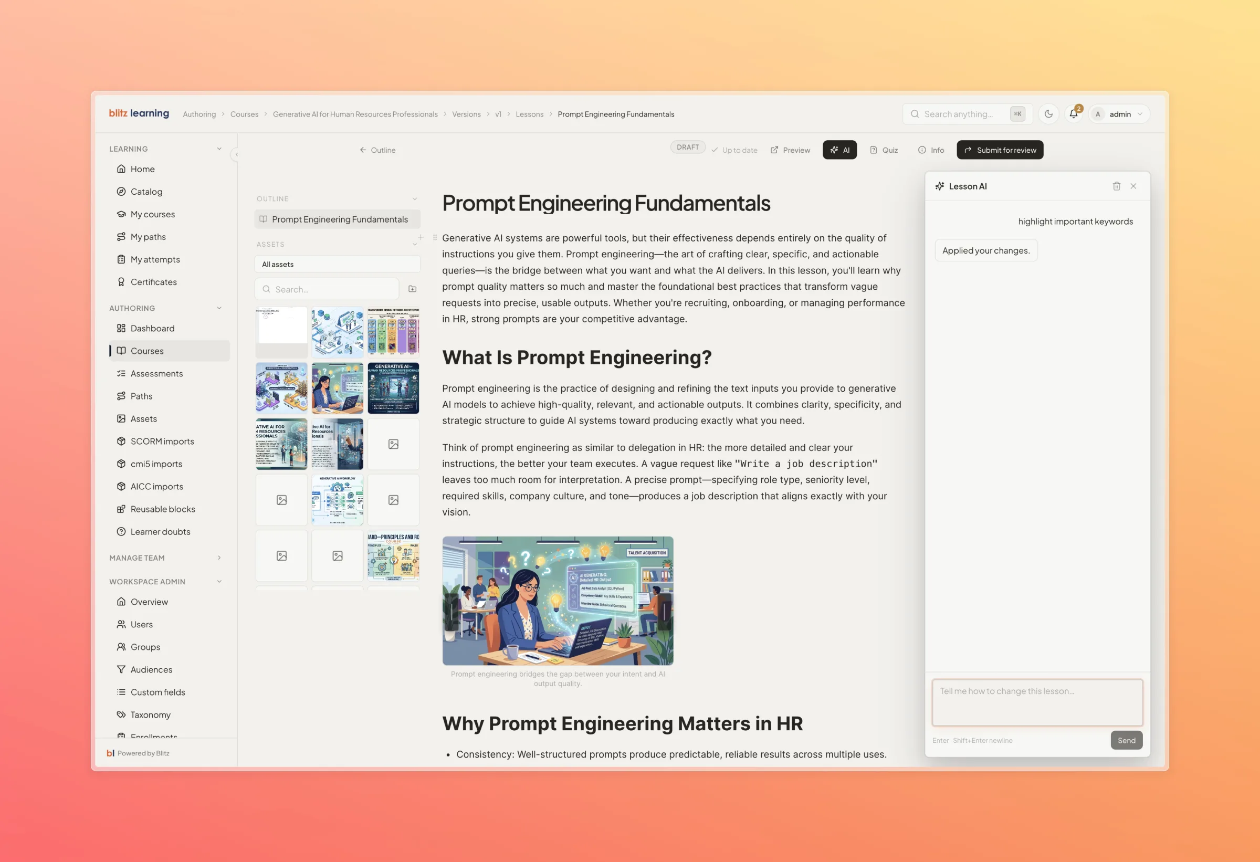Toggle dark mode with the moon icon

1048,114
